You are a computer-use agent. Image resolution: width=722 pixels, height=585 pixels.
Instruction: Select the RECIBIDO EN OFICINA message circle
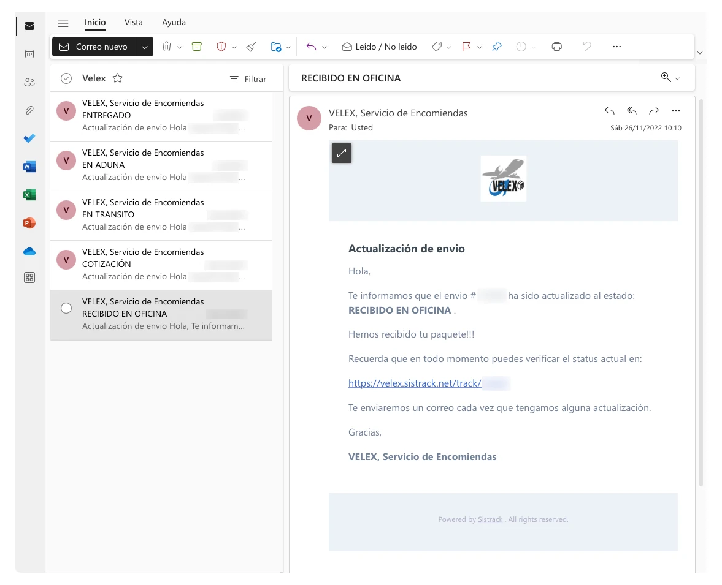click(66, 308)
